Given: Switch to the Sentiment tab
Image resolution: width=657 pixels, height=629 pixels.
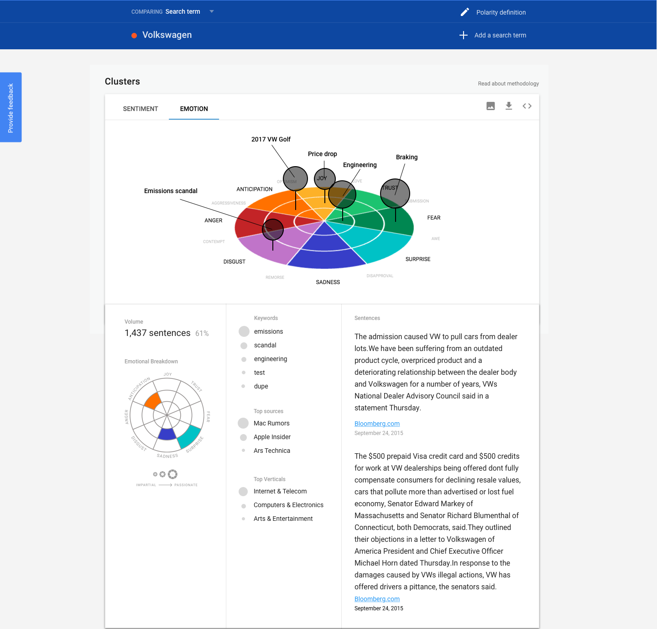Looking at the screenshot, I should [x=141, y=109].
